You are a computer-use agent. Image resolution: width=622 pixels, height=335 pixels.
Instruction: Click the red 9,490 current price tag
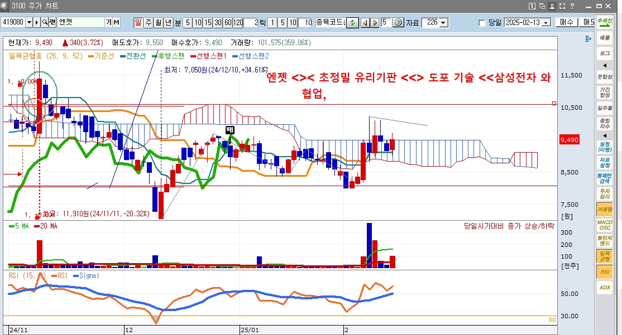click(x=570, y=140)
